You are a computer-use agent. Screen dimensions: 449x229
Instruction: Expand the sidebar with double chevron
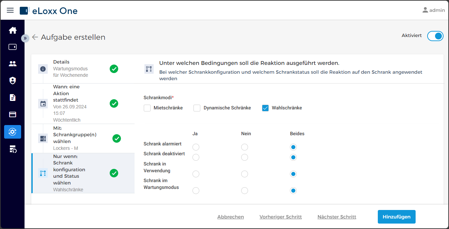point(25,38)
